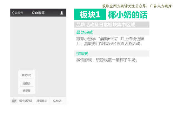
Task: Click the 椰小奶的话 green heading
Action: click(x=128, y=15)
